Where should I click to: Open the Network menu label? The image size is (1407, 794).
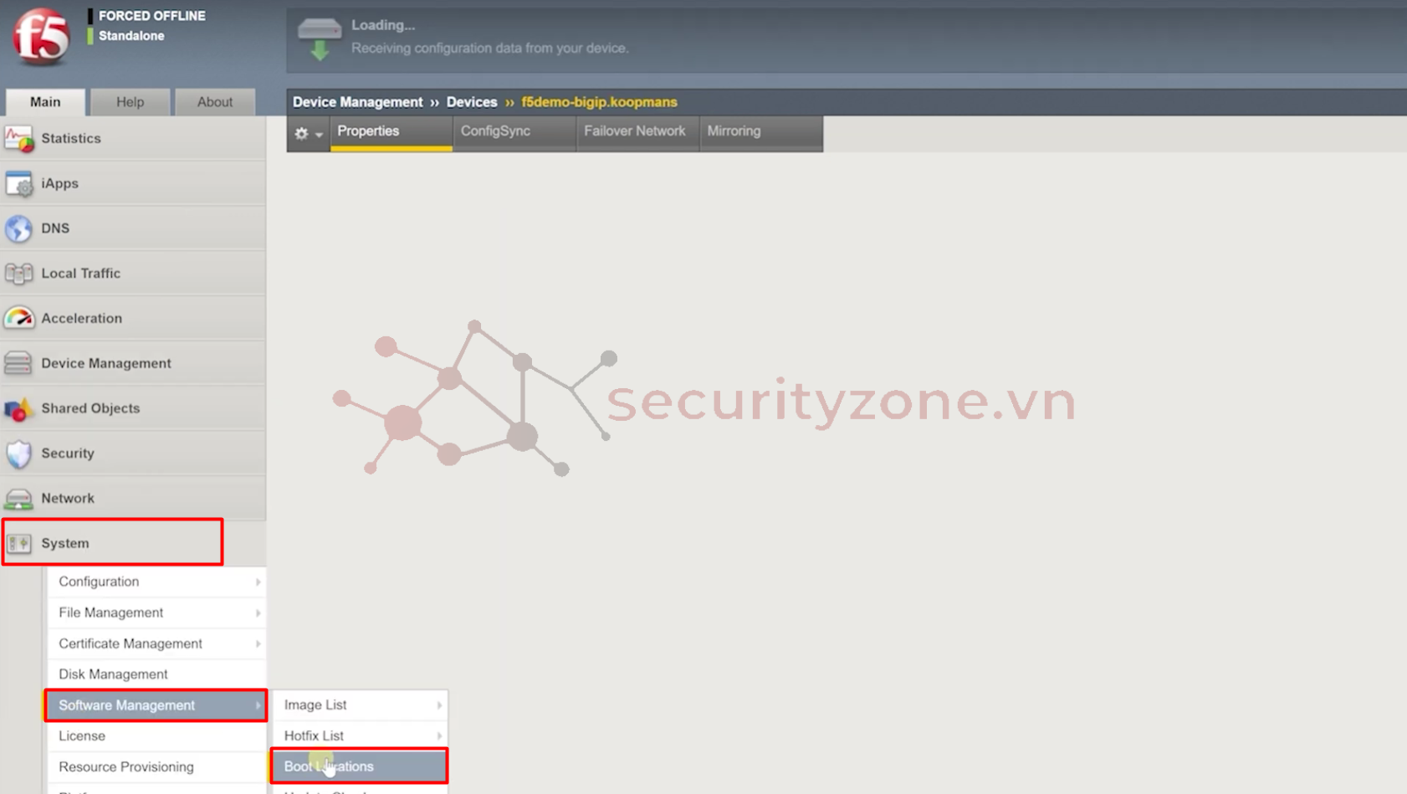click(68, 499)
